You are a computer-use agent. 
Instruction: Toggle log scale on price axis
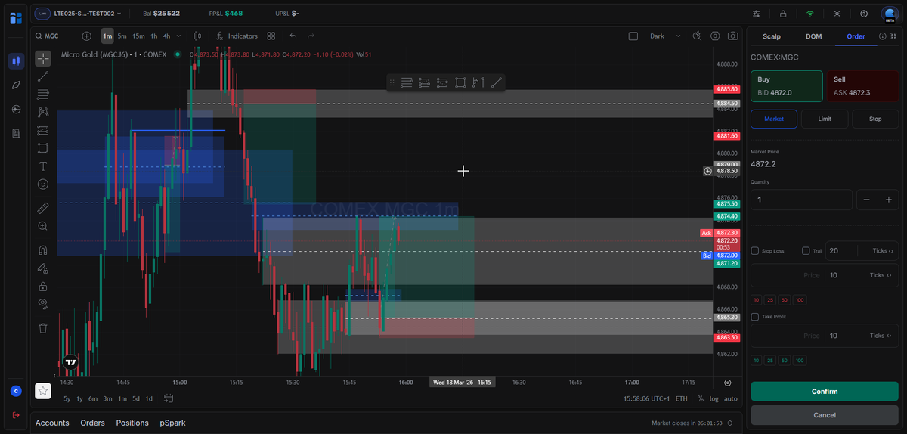[x=714, y=398]
